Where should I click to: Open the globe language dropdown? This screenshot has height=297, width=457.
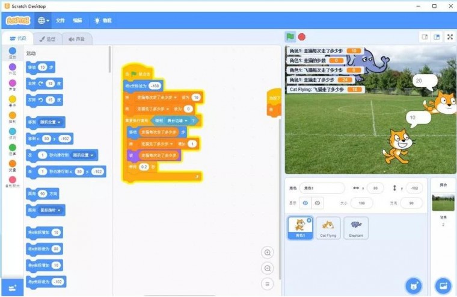(43, 20)
